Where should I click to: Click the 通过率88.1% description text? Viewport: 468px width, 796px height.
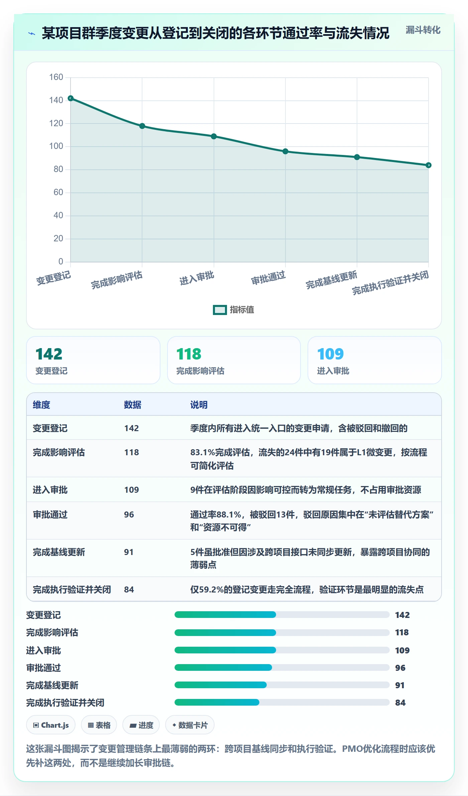312,521
